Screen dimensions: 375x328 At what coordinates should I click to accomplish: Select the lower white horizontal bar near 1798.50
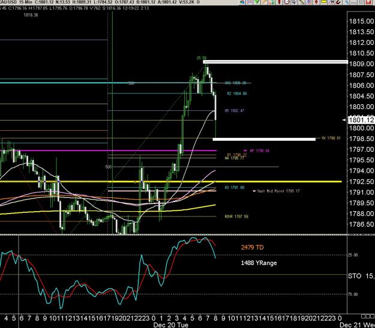[264, 139]
